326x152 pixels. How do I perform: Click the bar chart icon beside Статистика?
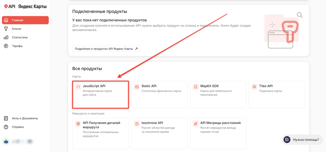[6, 38]
